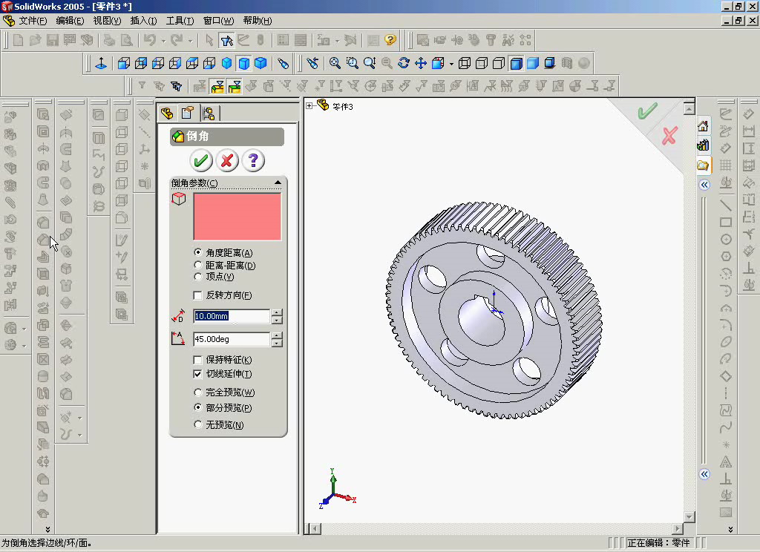The width and height of the screenshot is (760, 552).
Task: Click the Rectangle sketch tool icon
Action: point(726,223)
